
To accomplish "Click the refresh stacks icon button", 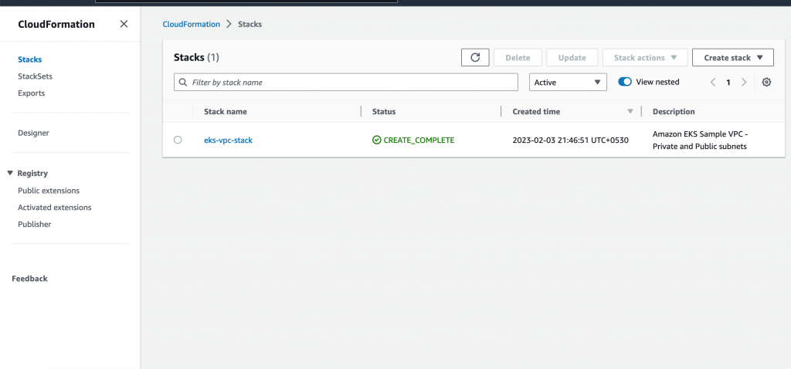I will (475, 58).
